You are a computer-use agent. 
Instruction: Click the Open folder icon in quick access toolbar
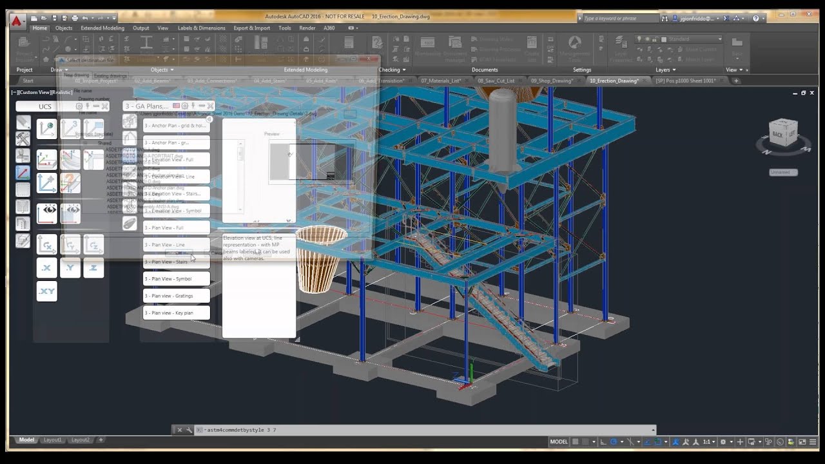coord(43,18)
